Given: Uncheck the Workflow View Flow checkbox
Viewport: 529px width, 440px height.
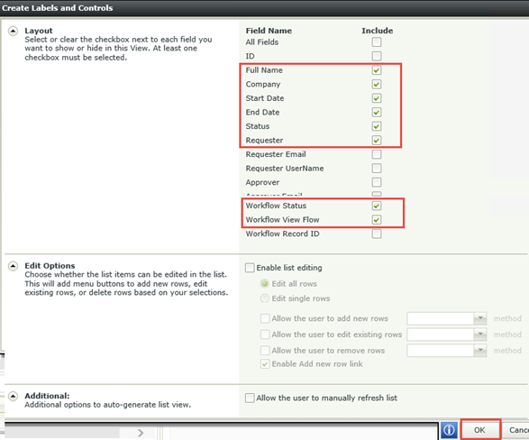Looking at the screenshot, I should coord(377,220).
